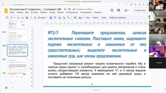Screen dimensions: 166x93
Task: Click the cloud saved-status icon
Action: [74, 9]
